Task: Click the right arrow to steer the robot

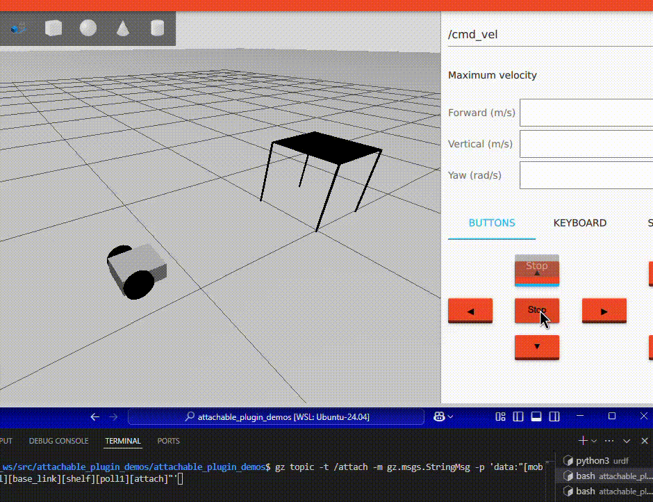Action: [604, 311]
